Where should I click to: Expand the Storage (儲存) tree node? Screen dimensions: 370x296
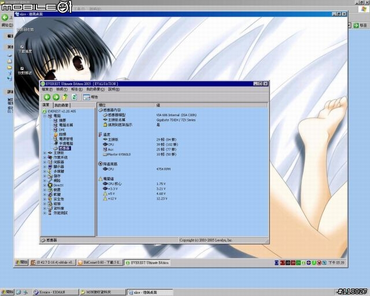(x=45, y=176)
